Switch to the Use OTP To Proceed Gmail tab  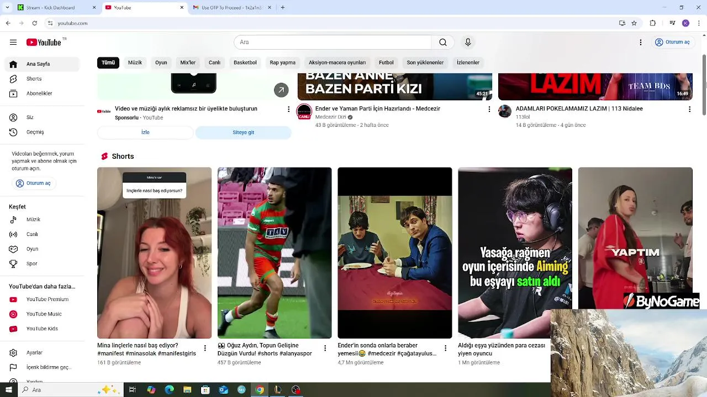point(231,8)
